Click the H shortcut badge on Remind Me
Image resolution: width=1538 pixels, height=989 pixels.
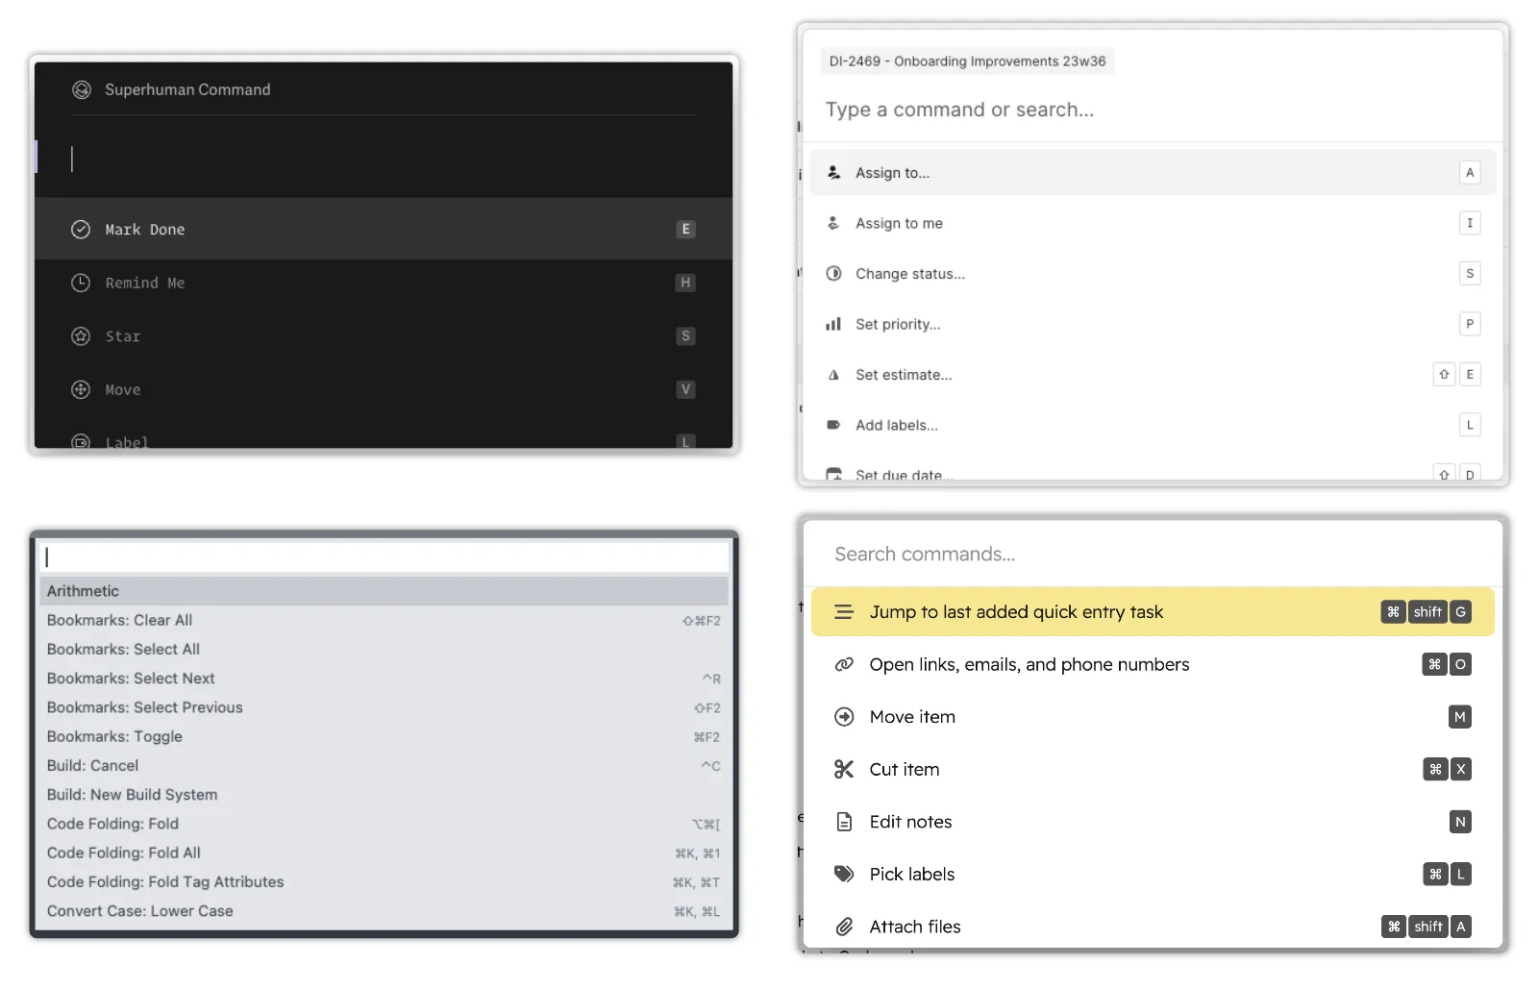pyautogui.click(x=685, y=283)
